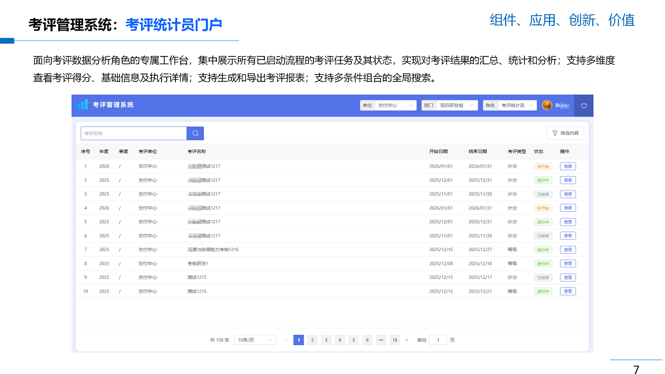View details of 考核研发1
The width and height of the screenshot is (665, 374).
567,264
